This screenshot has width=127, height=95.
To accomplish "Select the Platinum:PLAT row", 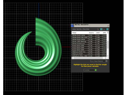I will pyautogui.click(x=89, y=54).
